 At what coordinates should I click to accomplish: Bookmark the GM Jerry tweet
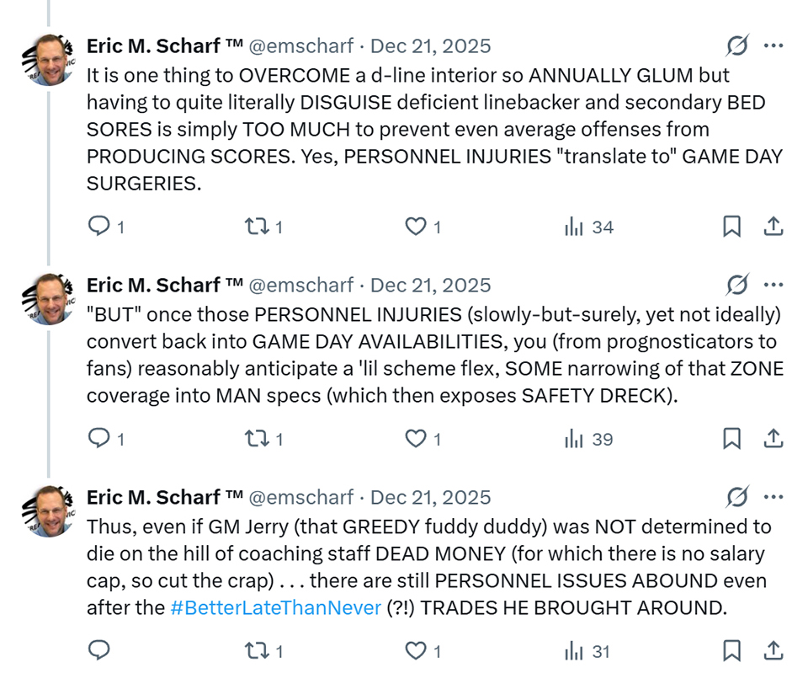(x=731, y=650)
